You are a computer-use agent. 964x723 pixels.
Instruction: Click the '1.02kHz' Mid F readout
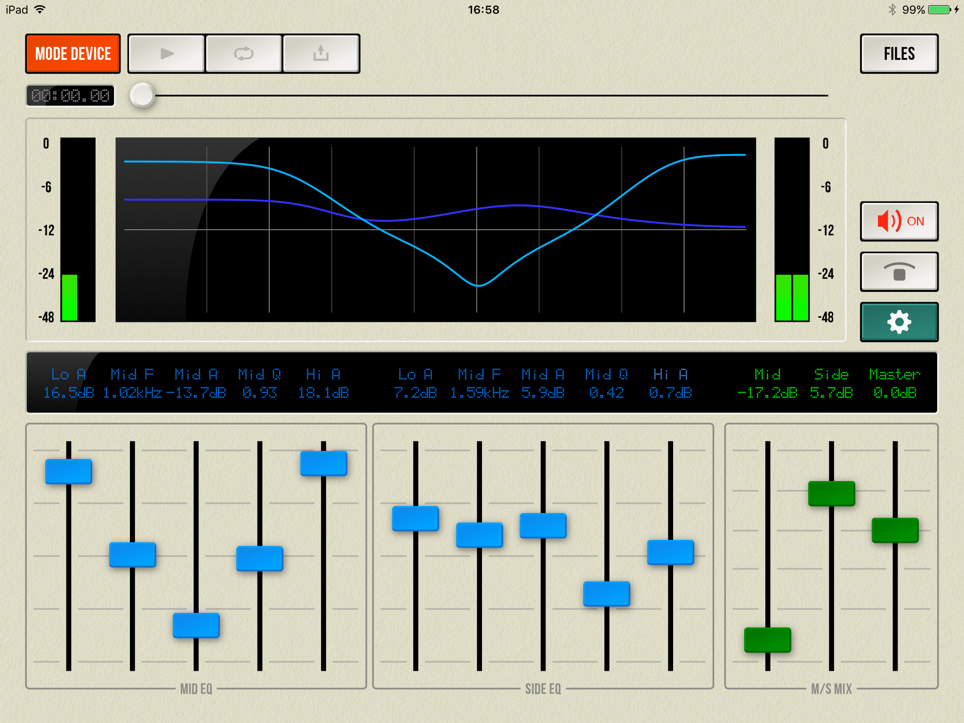click(132, 393)
